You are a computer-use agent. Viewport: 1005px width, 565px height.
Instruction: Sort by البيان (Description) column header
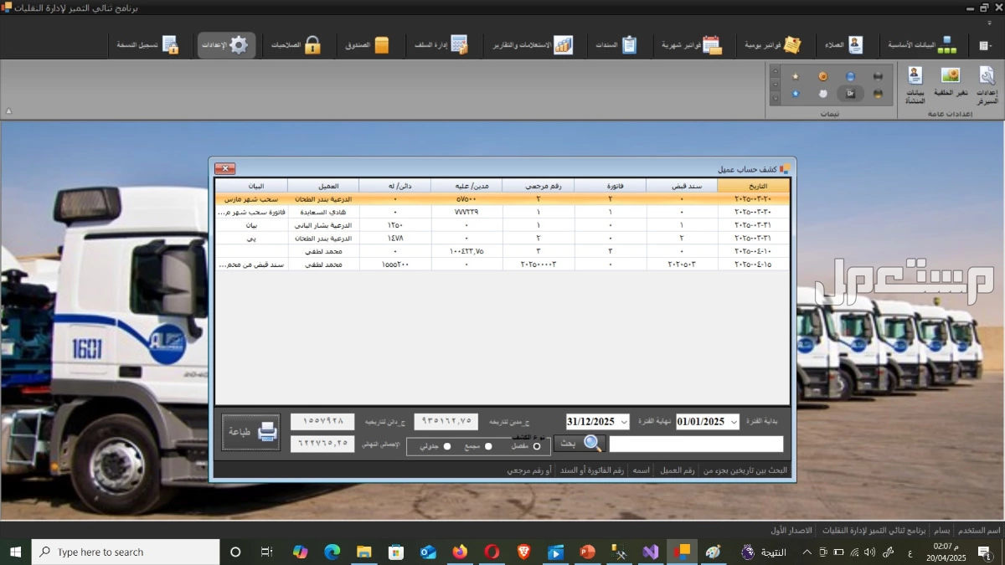tap(252, 186)
